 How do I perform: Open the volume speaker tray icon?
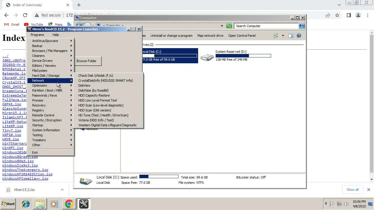(346, 204)
